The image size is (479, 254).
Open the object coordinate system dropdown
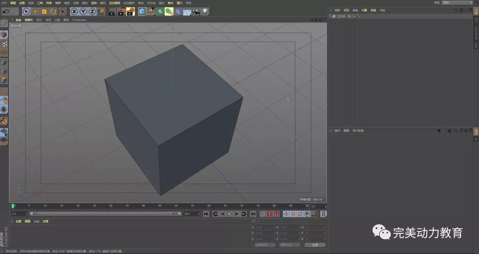(x=265, y=245)
